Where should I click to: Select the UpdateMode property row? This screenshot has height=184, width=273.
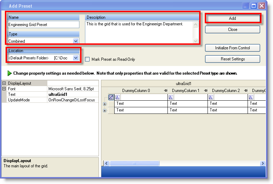(x=24, y=100)
